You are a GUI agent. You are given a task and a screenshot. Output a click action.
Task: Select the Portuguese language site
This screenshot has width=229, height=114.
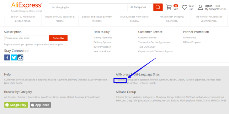click(132, 80)
